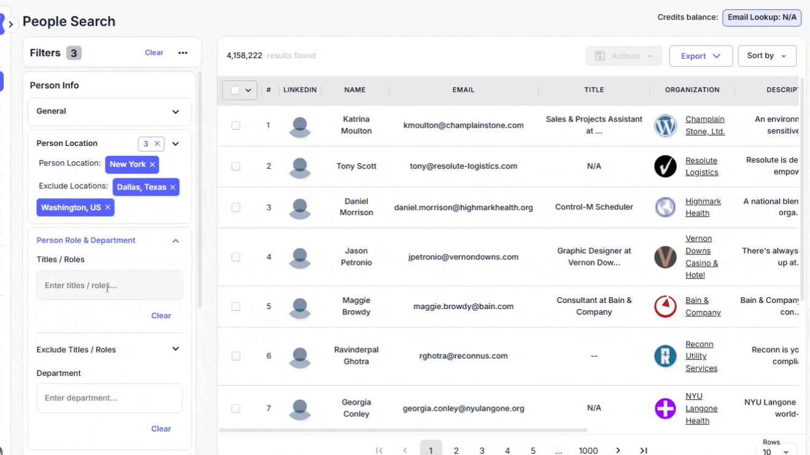Image resolution: width=810 pixels, height=455 pixels.
Task: Expand the General filter section
Action: (175, 112)
